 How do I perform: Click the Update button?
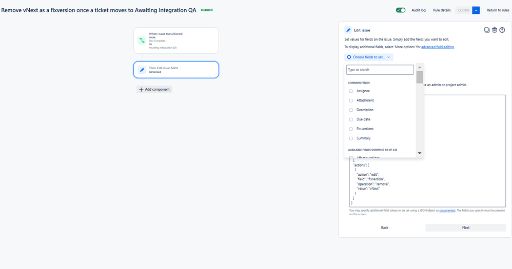(x=463, y=10)
